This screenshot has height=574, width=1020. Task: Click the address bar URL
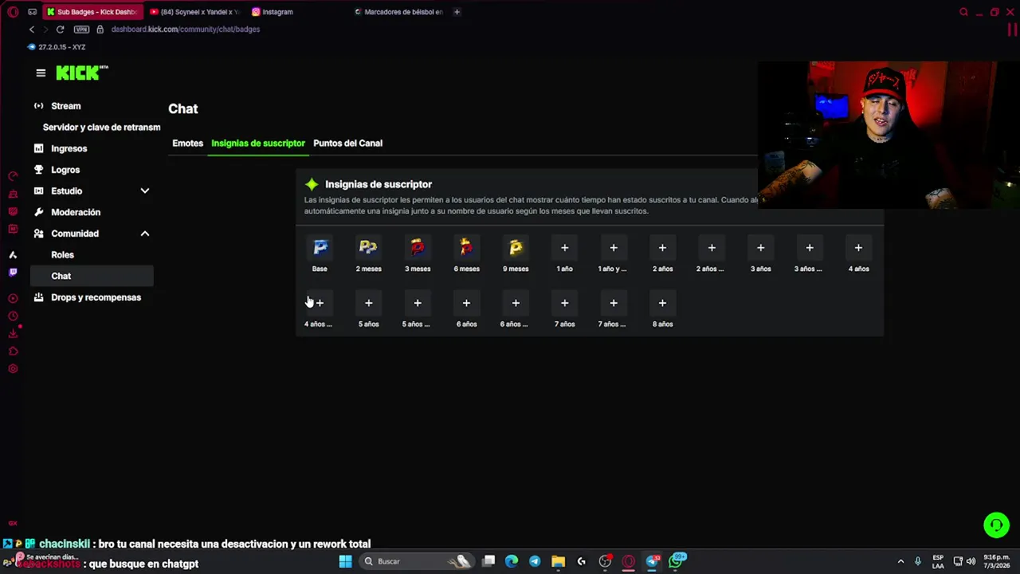186,29
